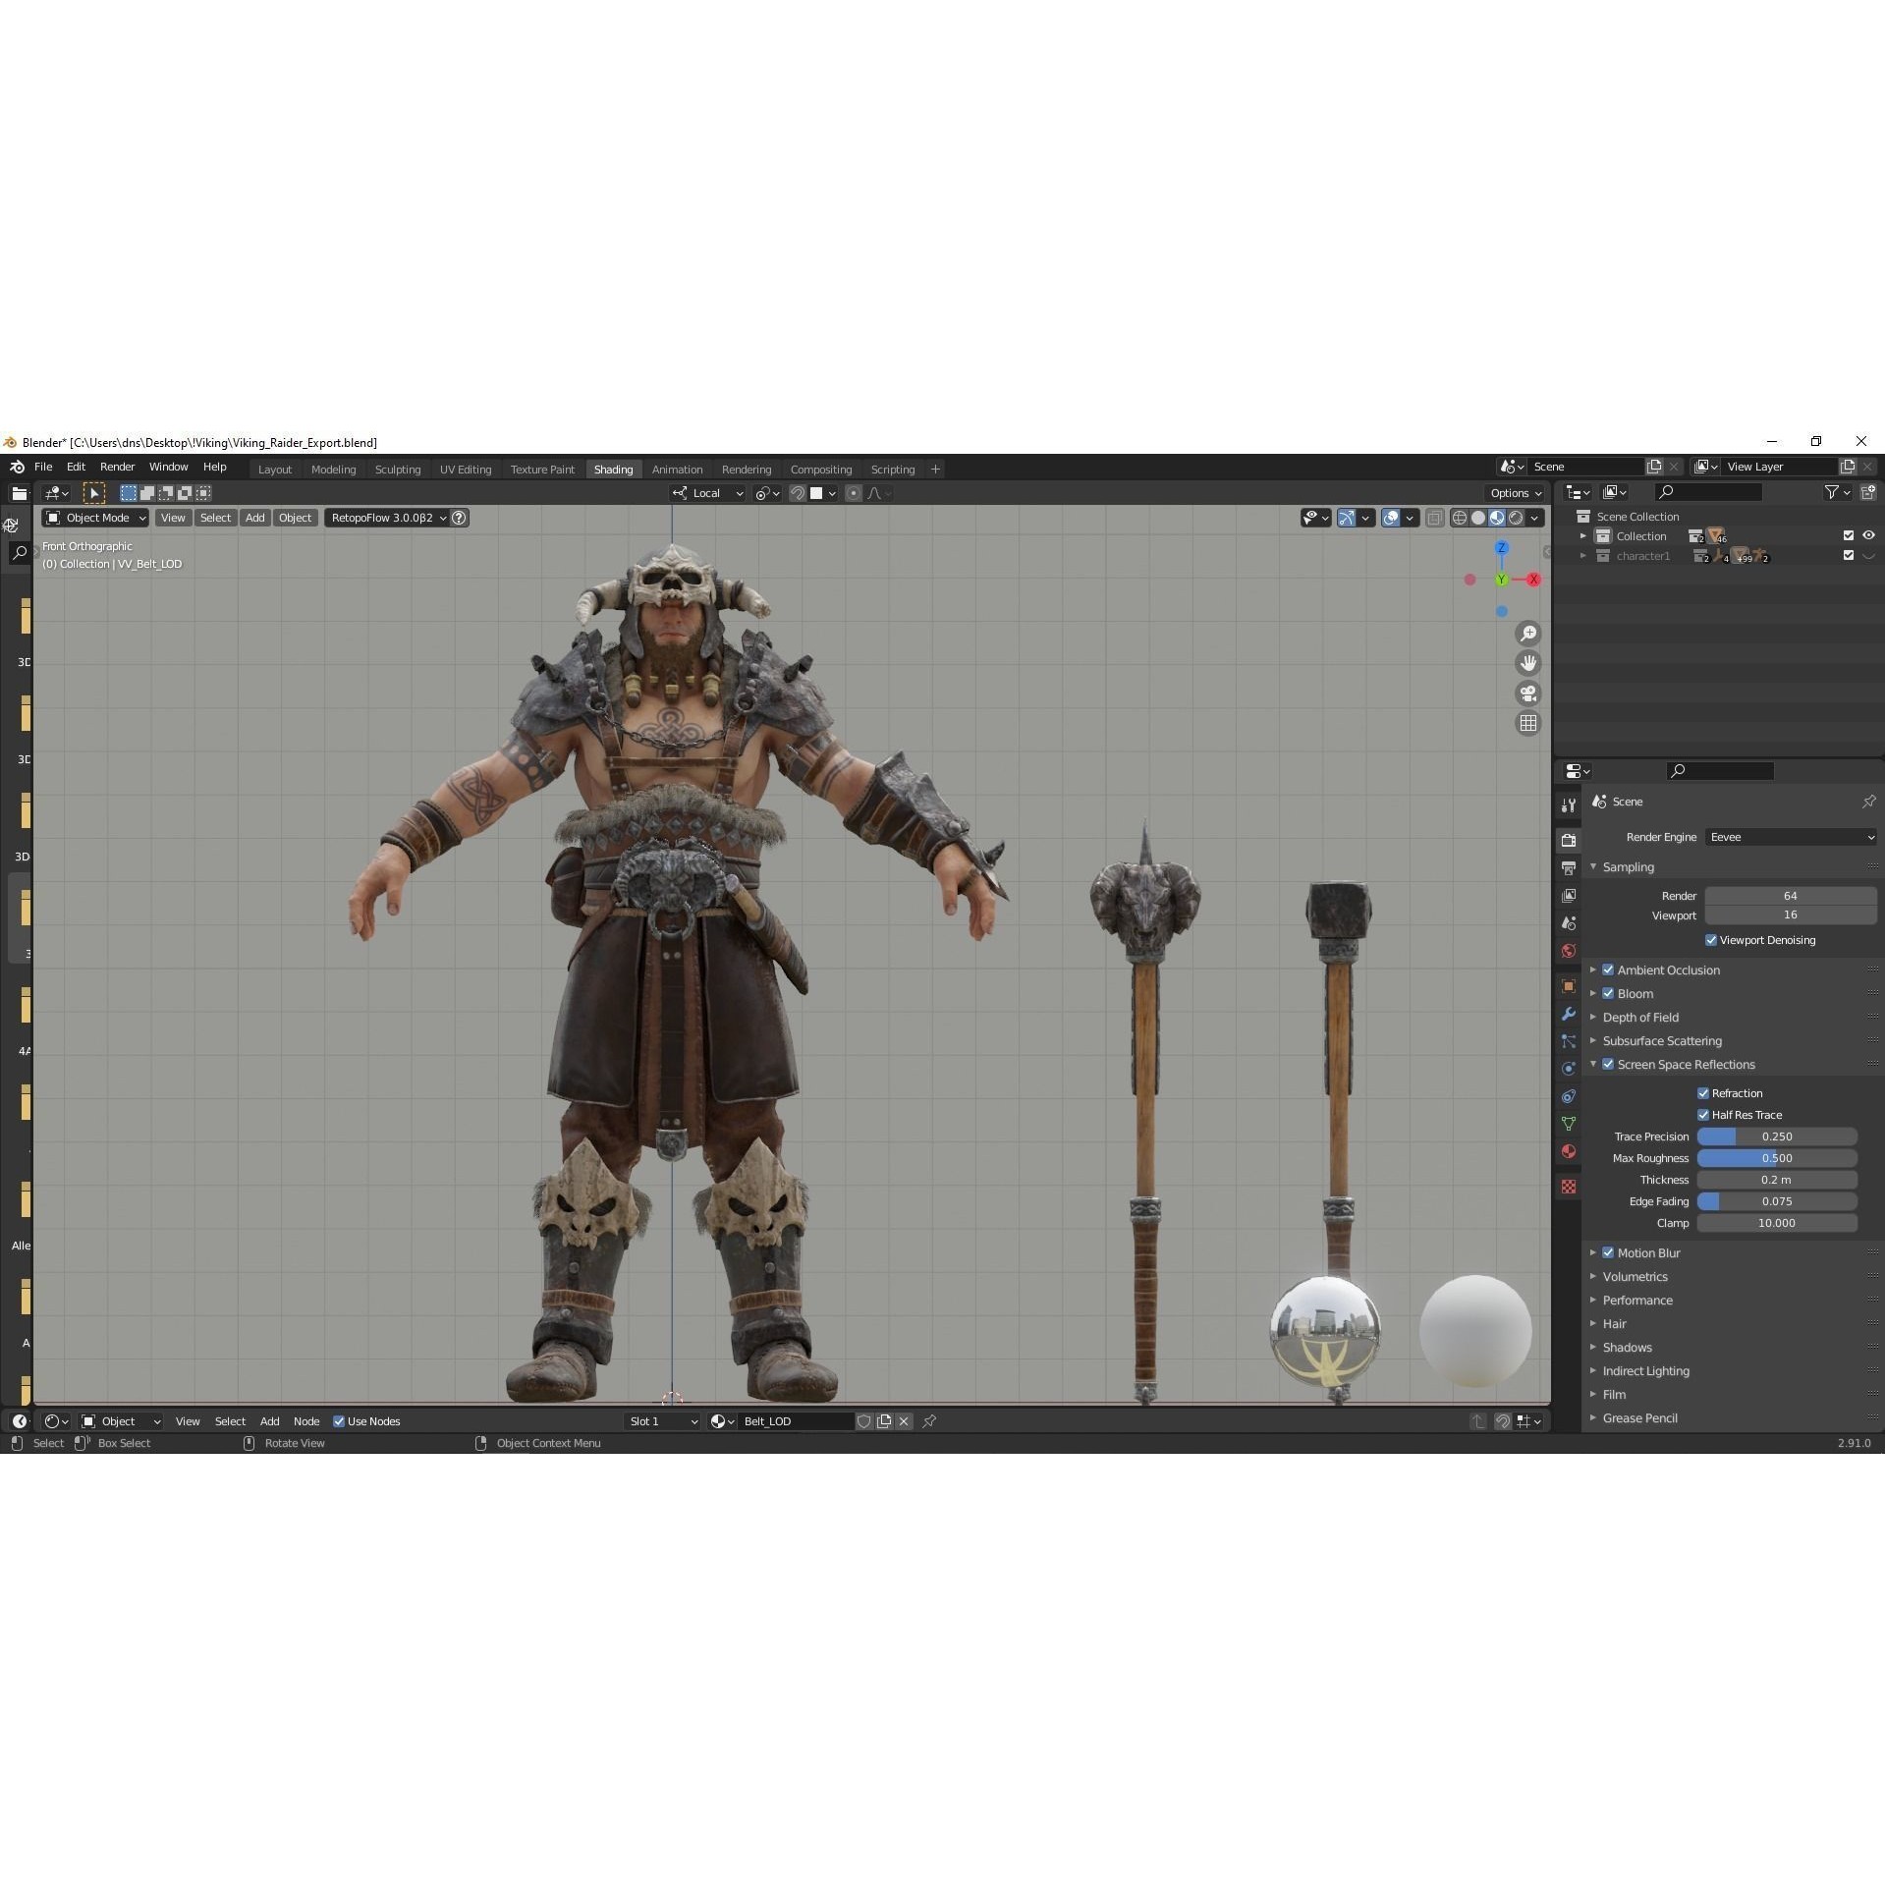Open the Render Engine dropdown

(1790, 836)
